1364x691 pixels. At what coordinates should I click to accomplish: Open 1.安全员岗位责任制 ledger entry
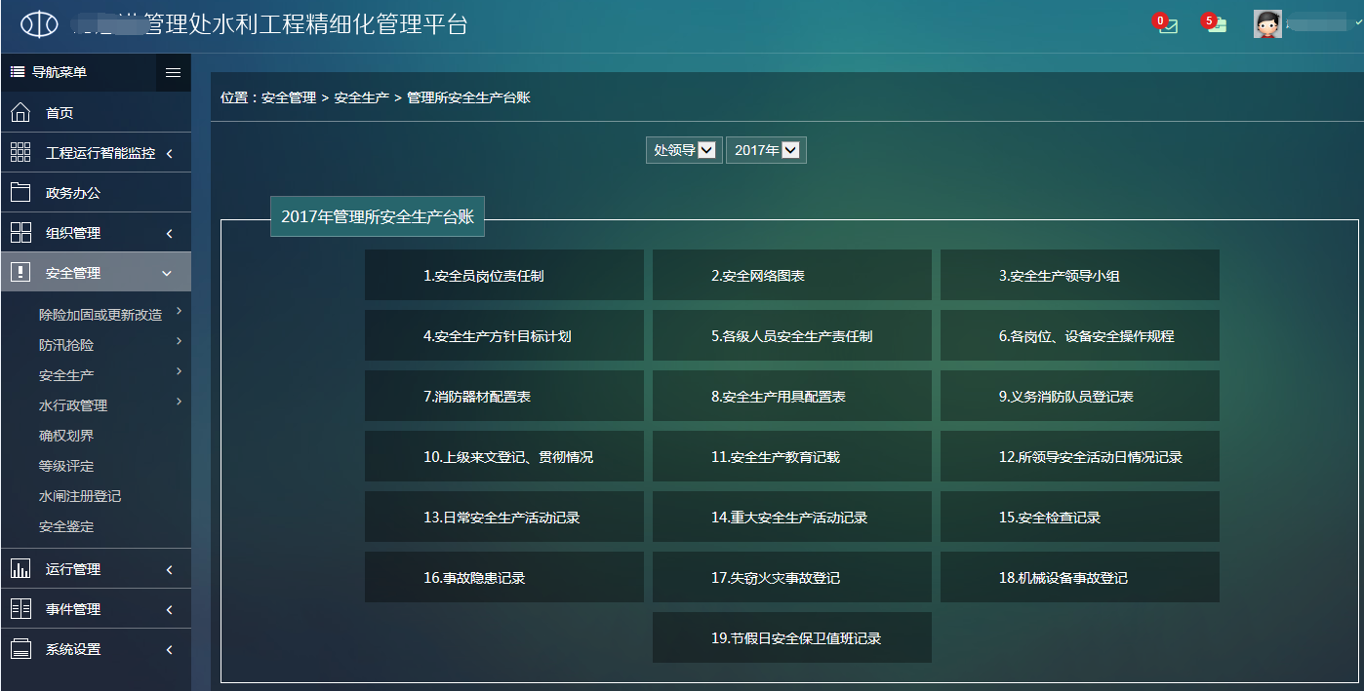[x=503, y=276]
